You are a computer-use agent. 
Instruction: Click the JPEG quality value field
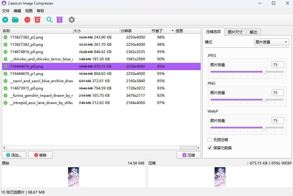click(278, 65)
